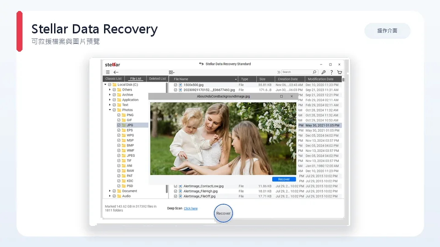Screen dimensions: 440x247
Task: Select the EPS folder icon
Action: pyautogui.click(x=123, y=130)
